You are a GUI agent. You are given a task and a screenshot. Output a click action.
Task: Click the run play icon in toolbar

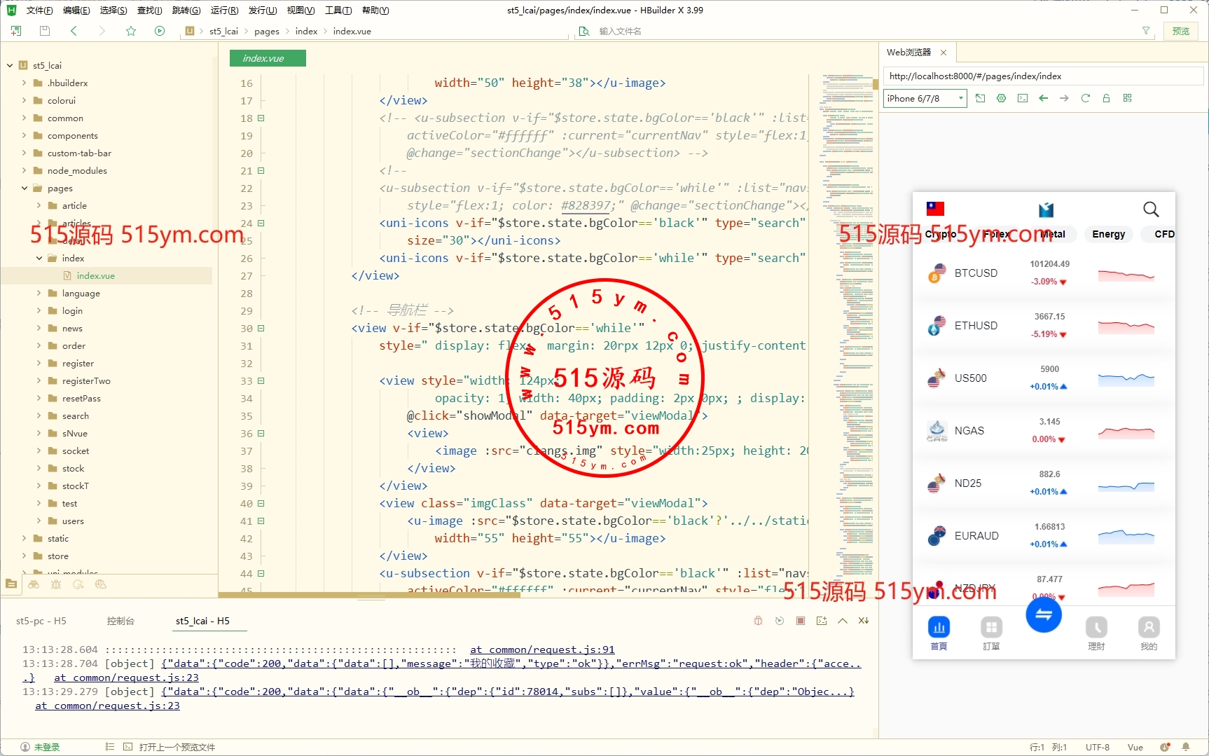160,31
